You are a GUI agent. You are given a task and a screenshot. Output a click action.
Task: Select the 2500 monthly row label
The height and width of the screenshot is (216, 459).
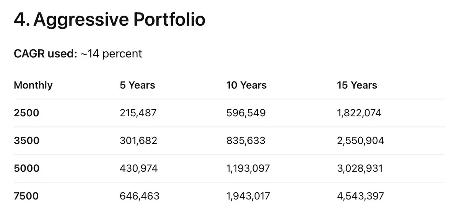click(x=26, y=113)
